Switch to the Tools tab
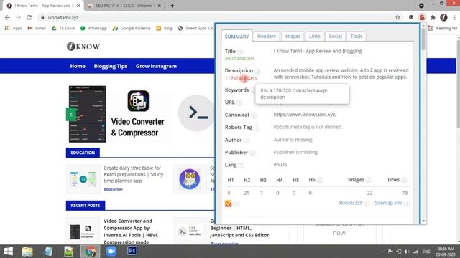 click(x=356, y=37)
